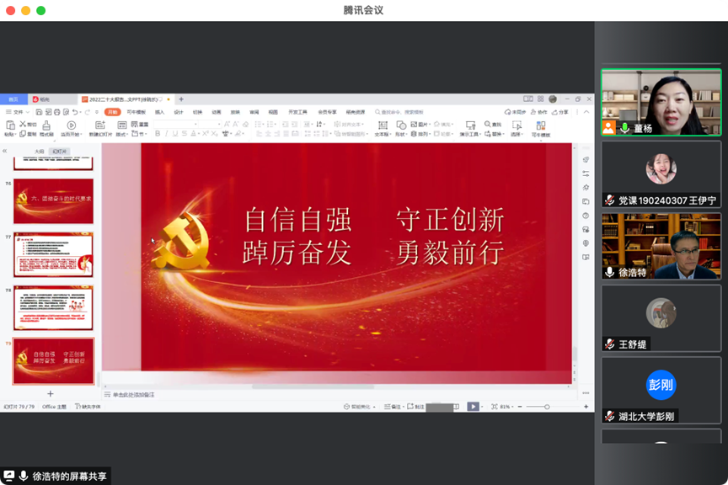This screenshot has height=485, width=728.
Task: Toggle italic text formatting
Action: coord(167,134)
